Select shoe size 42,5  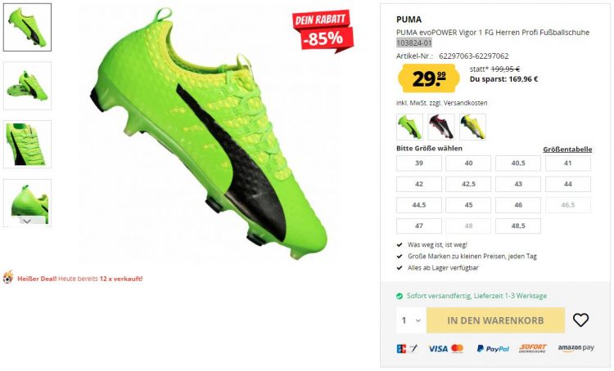[468, 184]
